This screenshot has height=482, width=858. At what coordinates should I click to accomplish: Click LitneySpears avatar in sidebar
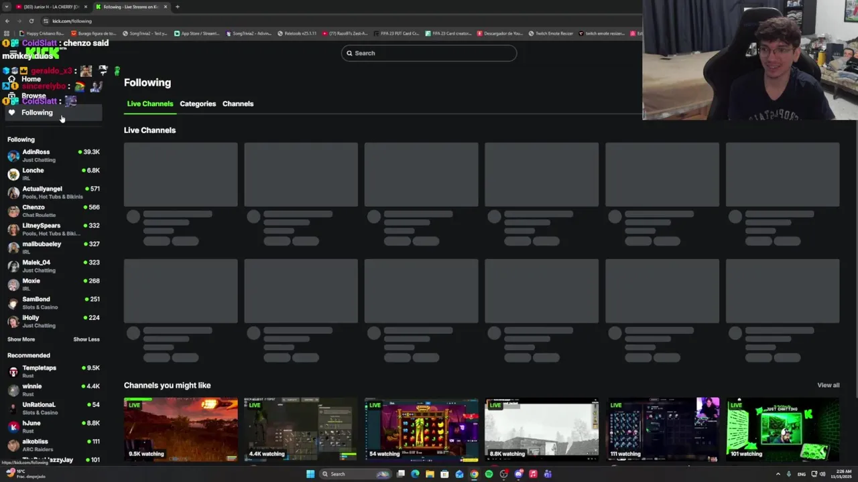click(x=13, y=230)
